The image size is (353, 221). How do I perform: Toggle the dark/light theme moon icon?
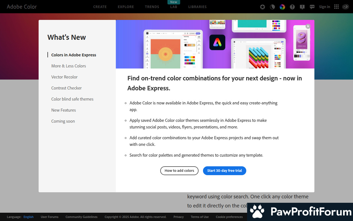(x=272, y=7)
